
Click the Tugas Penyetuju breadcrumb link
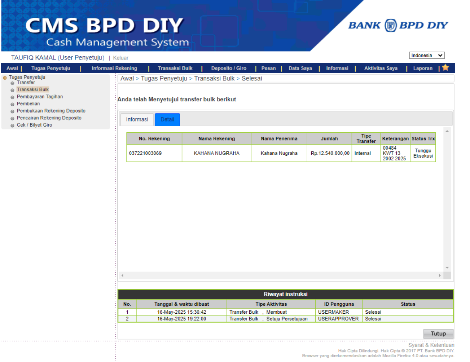point(164,78)
